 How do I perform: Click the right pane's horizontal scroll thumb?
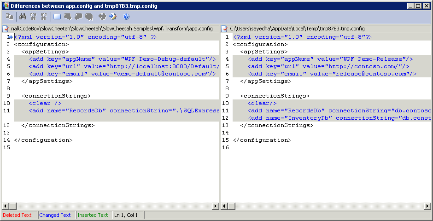coord(231,206)
